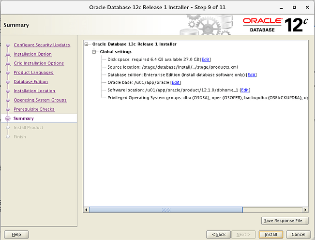Image resolution: width=315 pixels, height=240 pixels.
Task: Maximize the installer window
Action: (294, 7)
